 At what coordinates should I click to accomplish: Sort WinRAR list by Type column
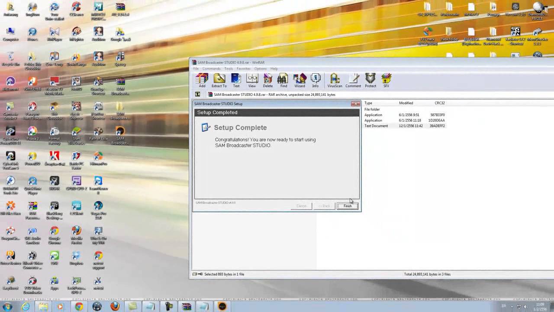(368, 103)
